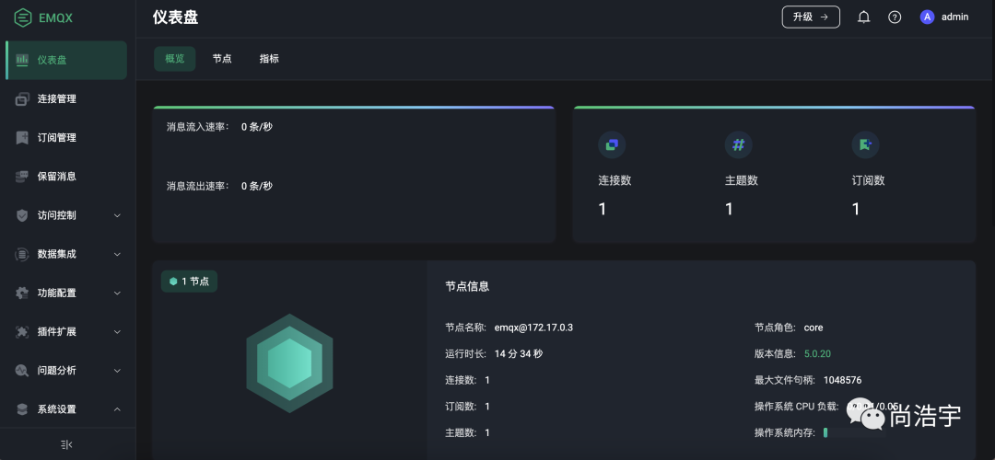Click the 连接数 connections card icon
The height and width of the screenshot is (460, 995).
click(x=611, y=144)
